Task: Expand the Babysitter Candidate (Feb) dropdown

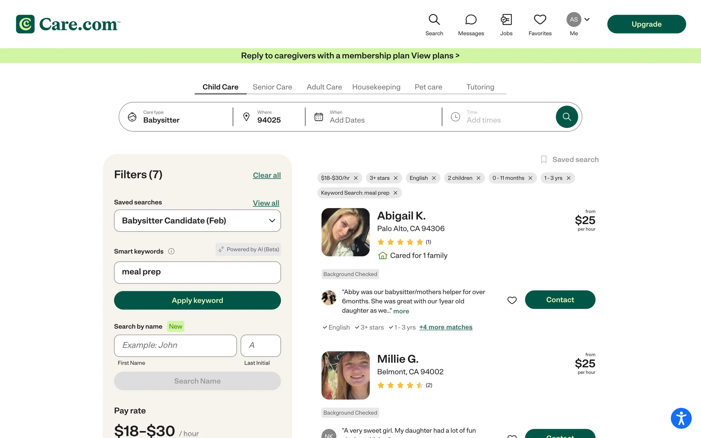Action: tap(272, 220)
